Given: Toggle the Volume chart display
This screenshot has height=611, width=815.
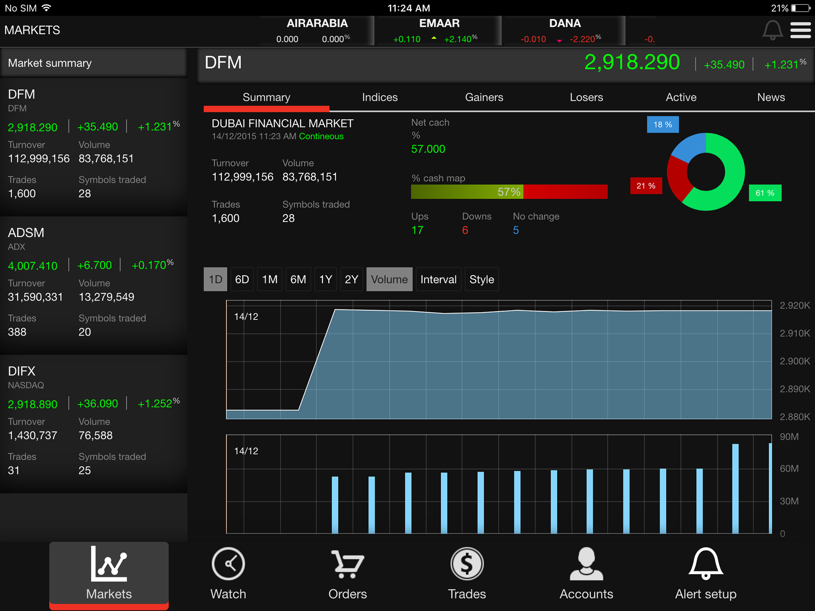Looking at the screenshot, I should [x=389, y=279].
